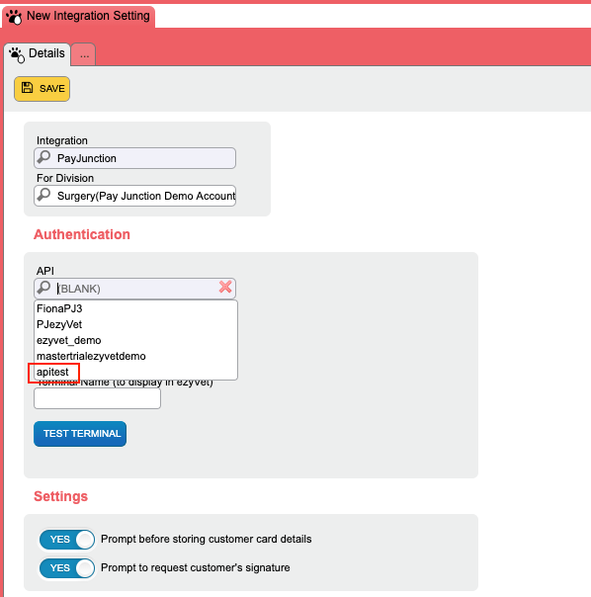The height and width of the screenshot is (597, 591).
Task: Toggle Prompt before storing customer card details
Action: (x=67, y=540)
